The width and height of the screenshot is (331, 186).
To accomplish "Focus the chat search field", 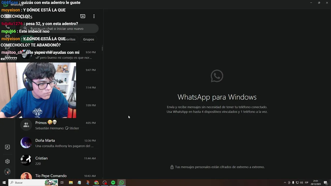I will 59,29.
